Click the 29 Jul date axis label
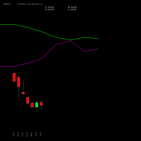Viewport: 141px width, 141px height. 31,135
